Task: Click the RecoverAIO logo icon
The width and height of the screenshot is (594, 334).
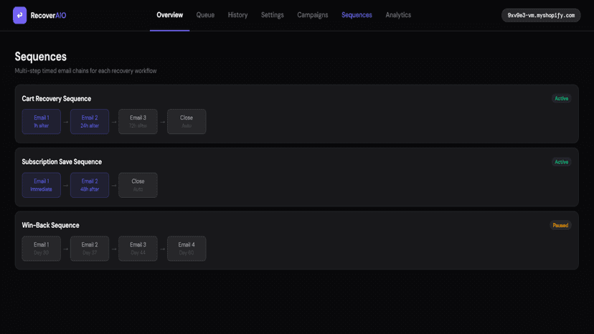Action: click(x=19, y=15)
